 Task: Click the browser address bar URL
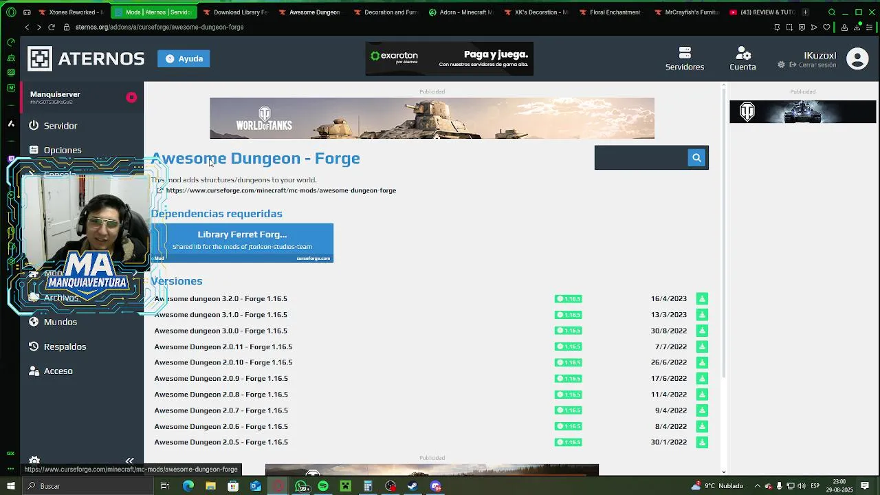click(x=159, y=27)
